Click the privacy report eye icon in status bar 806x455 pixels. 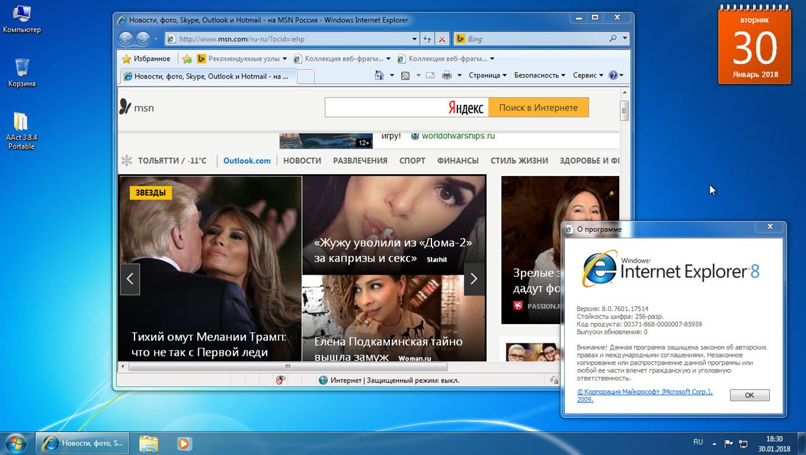280,380
